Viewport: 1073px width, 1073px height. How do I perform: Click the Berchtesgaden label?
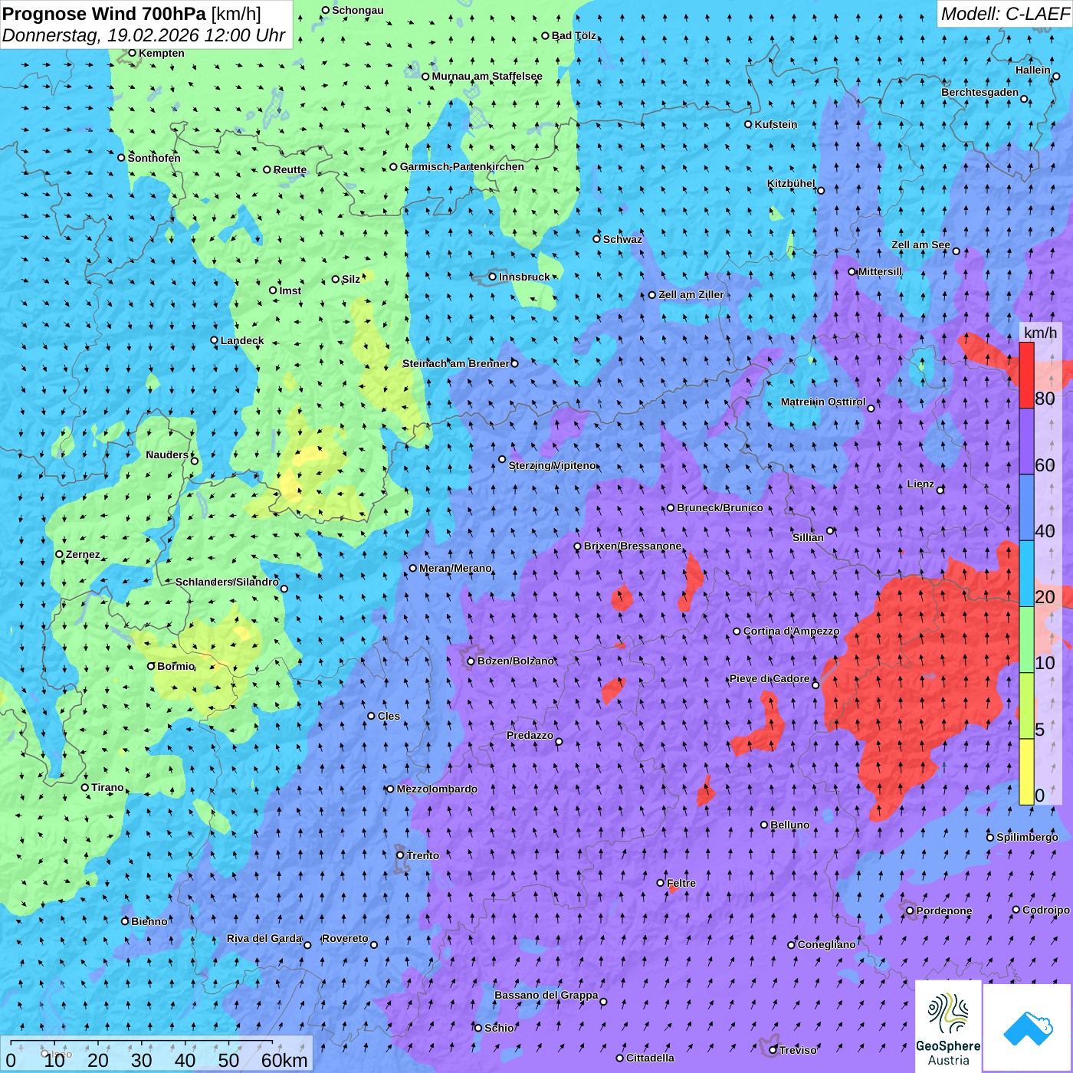980,92
